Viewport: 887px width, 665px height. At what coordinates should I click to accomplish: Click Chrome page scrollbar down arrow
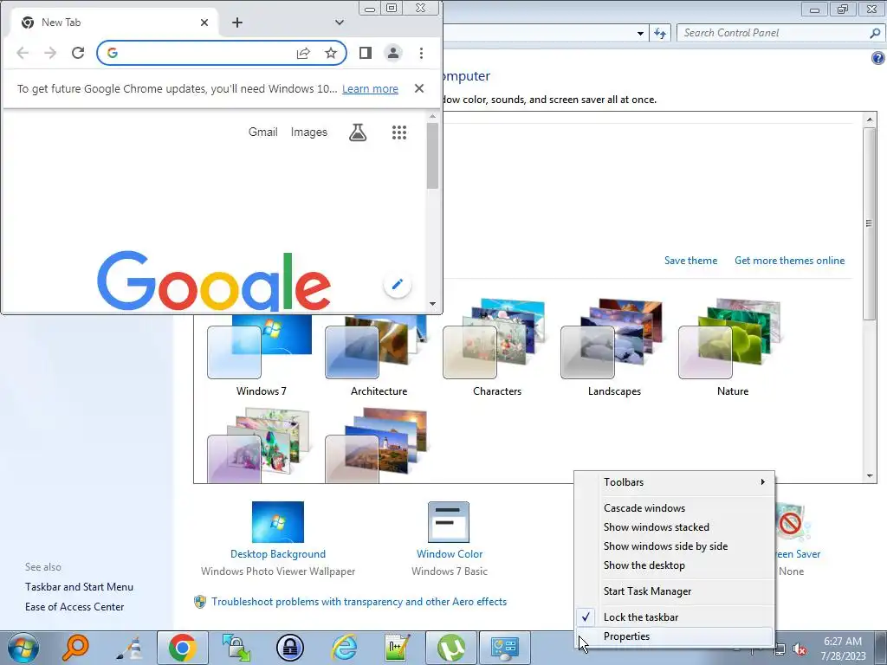(x=433, y=304)
